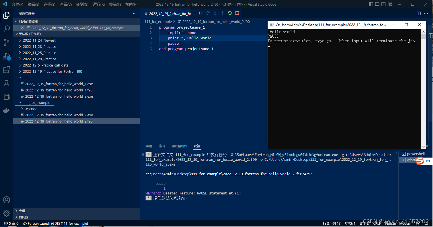Screen dimensions: 433x227
Task: Click the Split Editor icon
Action: coord(419,13)
